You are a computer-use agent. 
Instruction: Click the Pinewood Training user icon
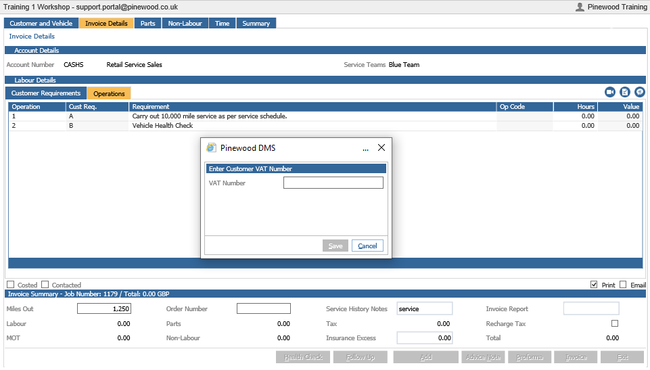580,7
